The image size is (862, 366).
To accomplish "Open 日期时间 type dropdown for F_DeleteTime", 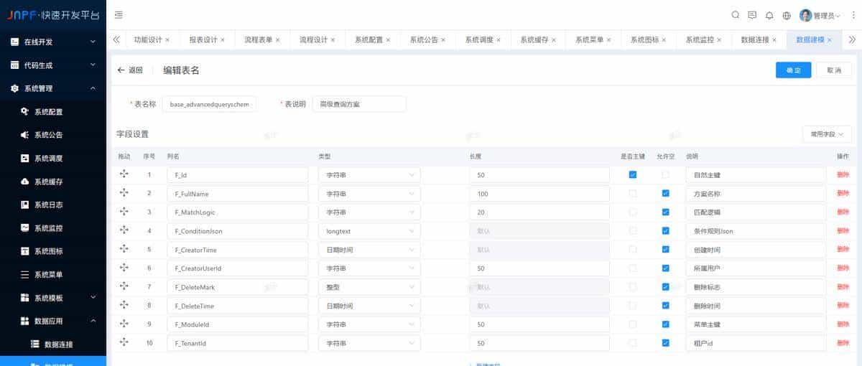I will [x=369, y=305].
